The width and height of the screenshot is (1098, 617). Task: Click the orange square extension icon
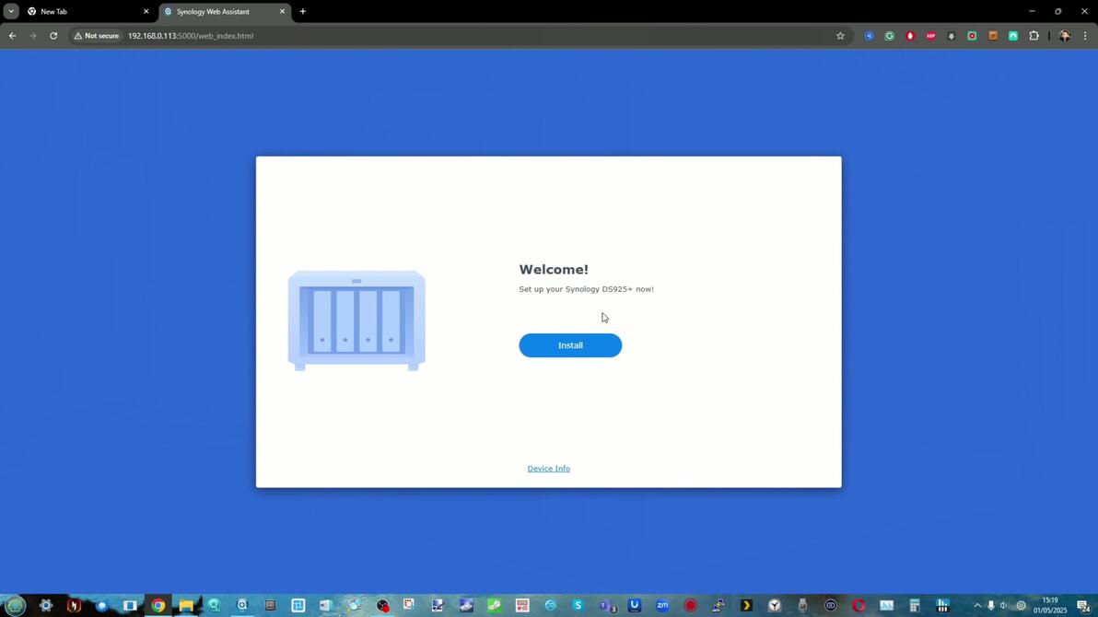[x=992, y=36]
